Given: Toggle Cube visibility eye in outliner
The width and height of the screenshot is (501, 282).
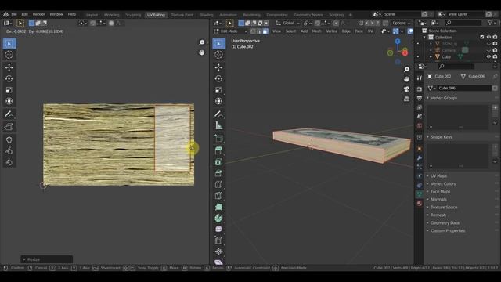Looking at the screenshot, I should coord(488,57).
